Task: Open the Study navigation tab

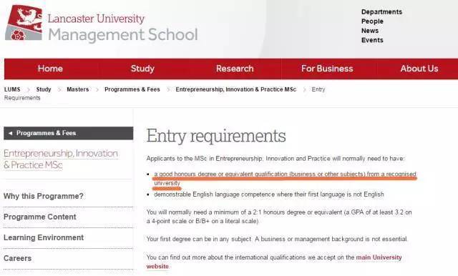Action: coord(142,69)
